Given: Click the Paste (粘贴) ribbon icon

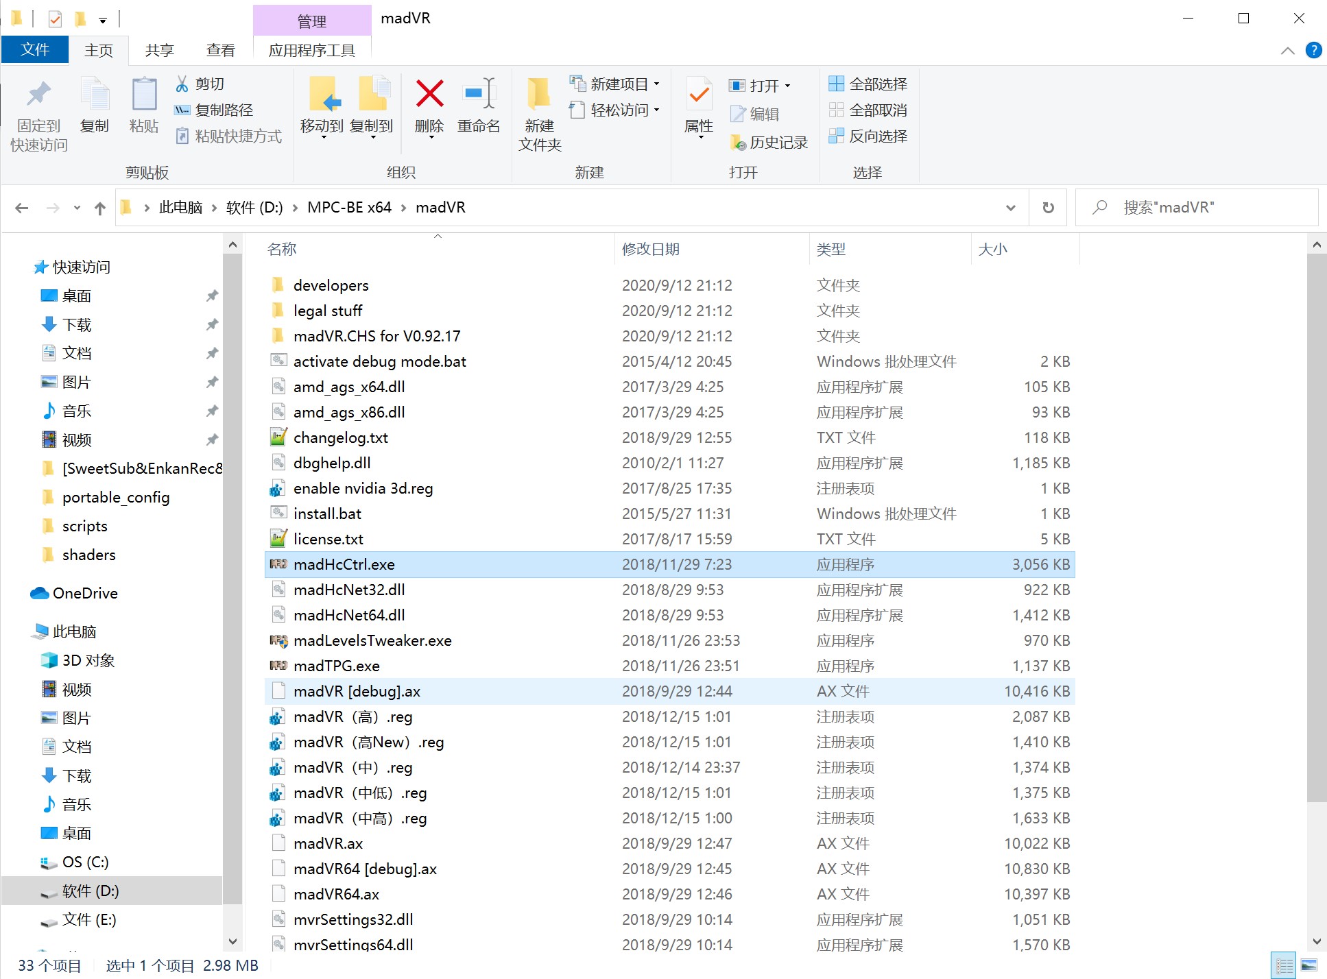Looking at the screenshot, I should click(144, 94).
